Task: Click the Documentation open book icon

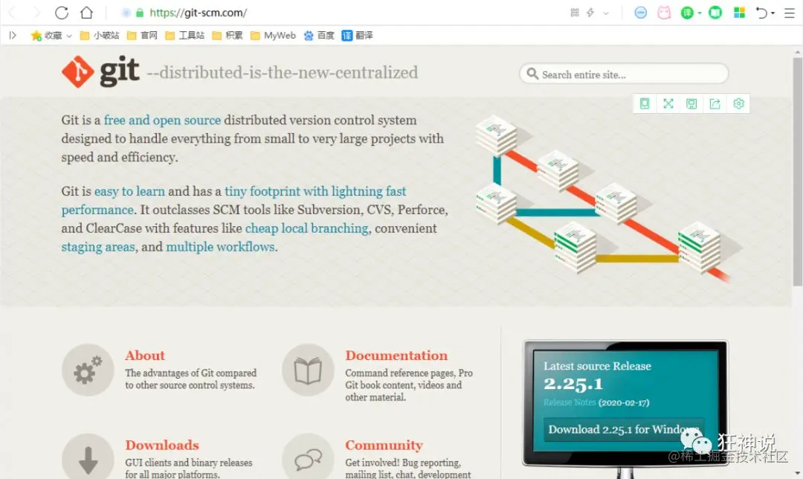Action: (309, 370)
